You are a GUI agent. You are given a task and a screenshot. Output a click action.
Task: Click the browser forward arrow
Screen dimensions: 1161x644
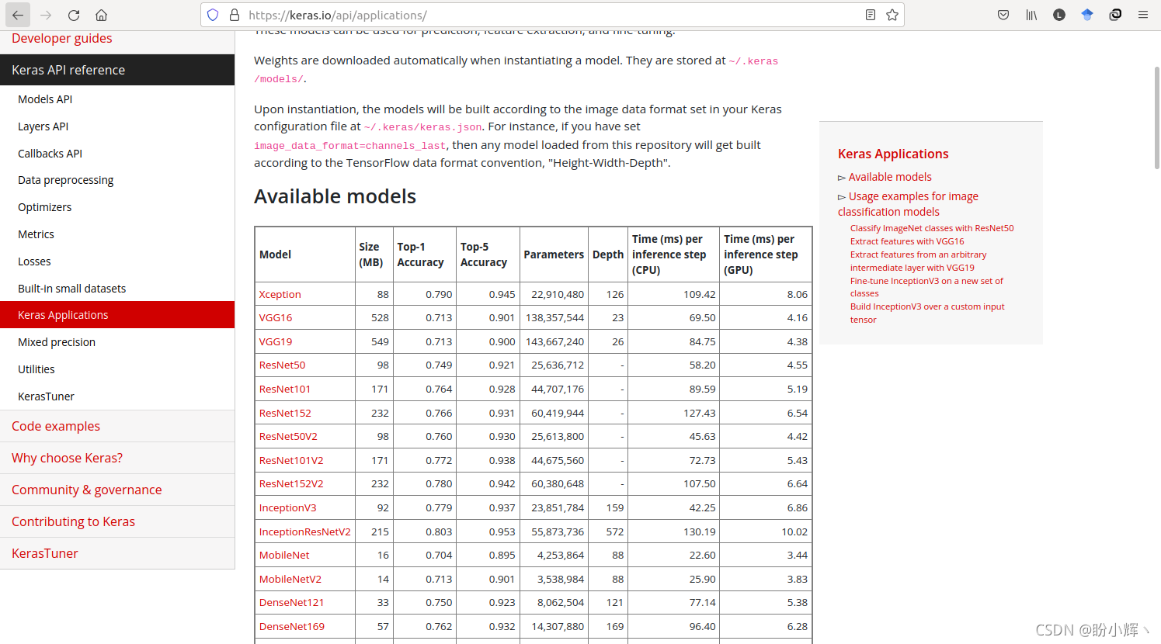pos(46,15)
